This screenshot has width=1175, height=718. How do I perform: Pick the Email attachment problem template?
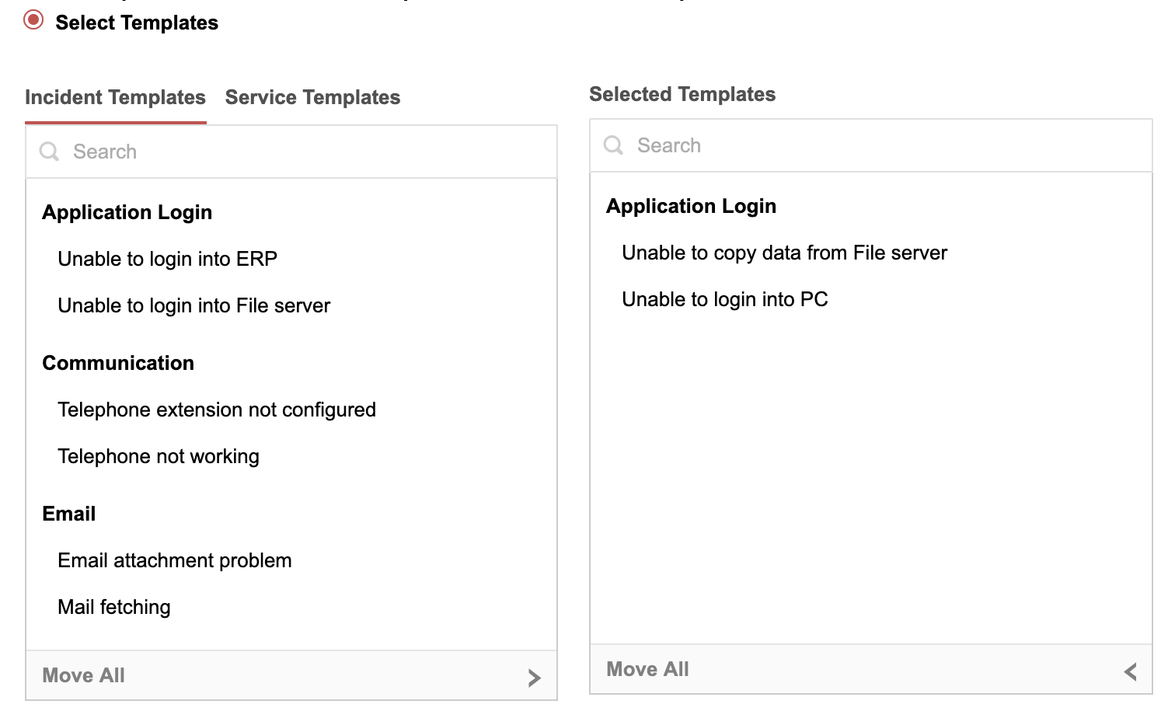pos(174,560)
